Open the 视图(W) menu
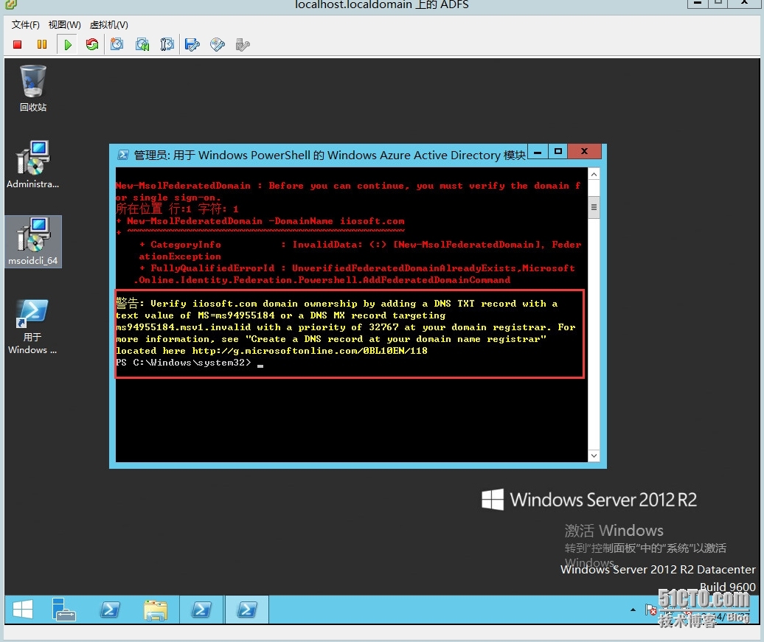This screenshot has height=642, width=764. pos(65,25)
